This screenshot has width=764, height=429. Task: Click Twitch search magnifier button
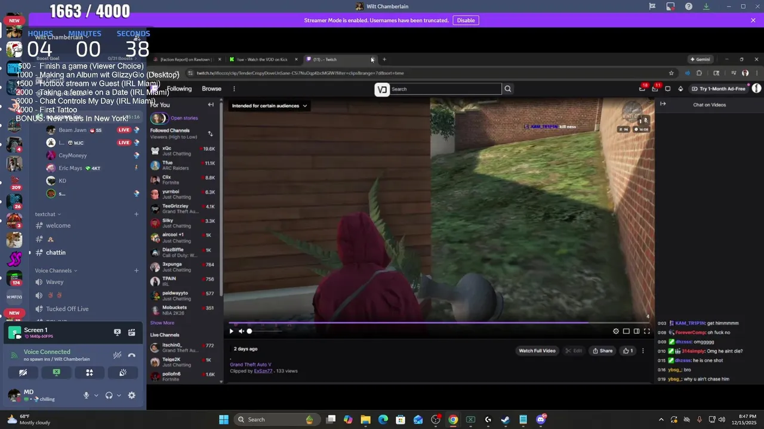click(x=508, y=89)
